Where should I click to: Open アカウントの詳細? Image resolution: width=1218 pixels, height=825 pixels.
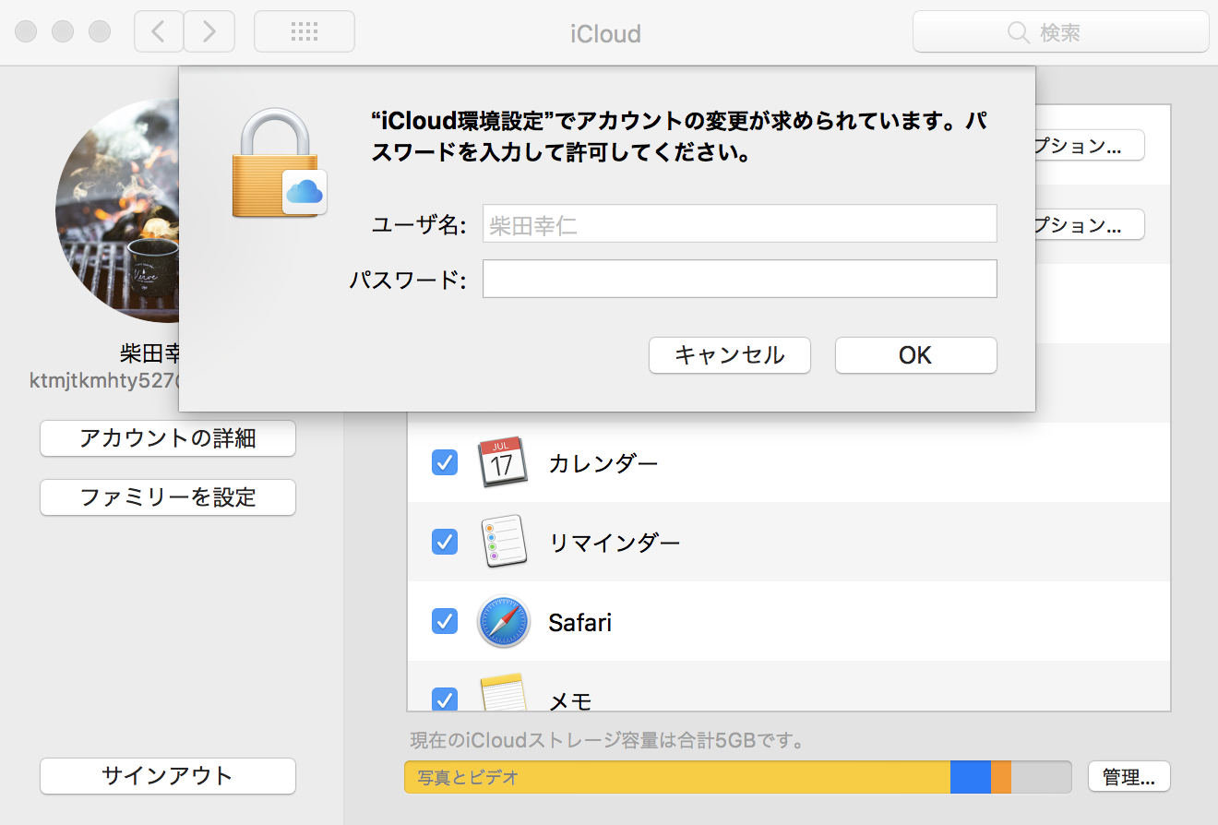(x=168, y=438)
